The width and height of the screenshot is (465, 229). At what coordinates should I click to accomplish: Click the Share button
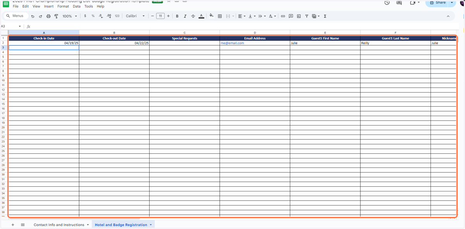[x=437, y=3]
